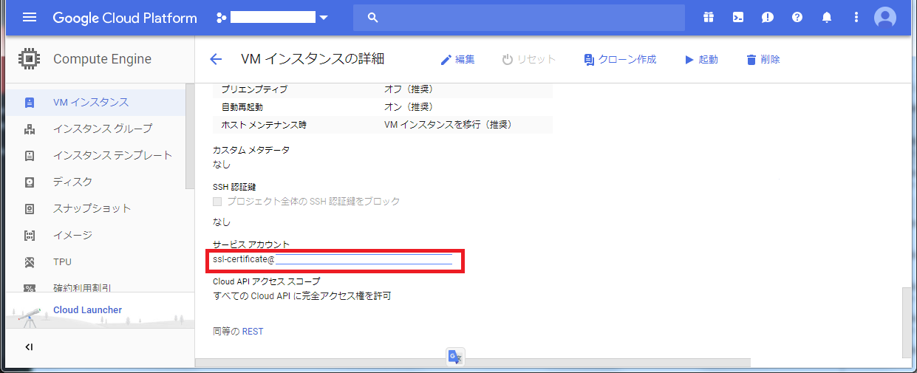Click the インスタンス グループ sidebar icon
The image size is (917, 373).
point(30,129)
